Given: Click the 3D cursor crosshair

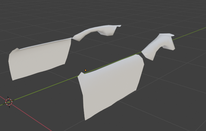Looking at the screenshot, I should tap(9, 102).
